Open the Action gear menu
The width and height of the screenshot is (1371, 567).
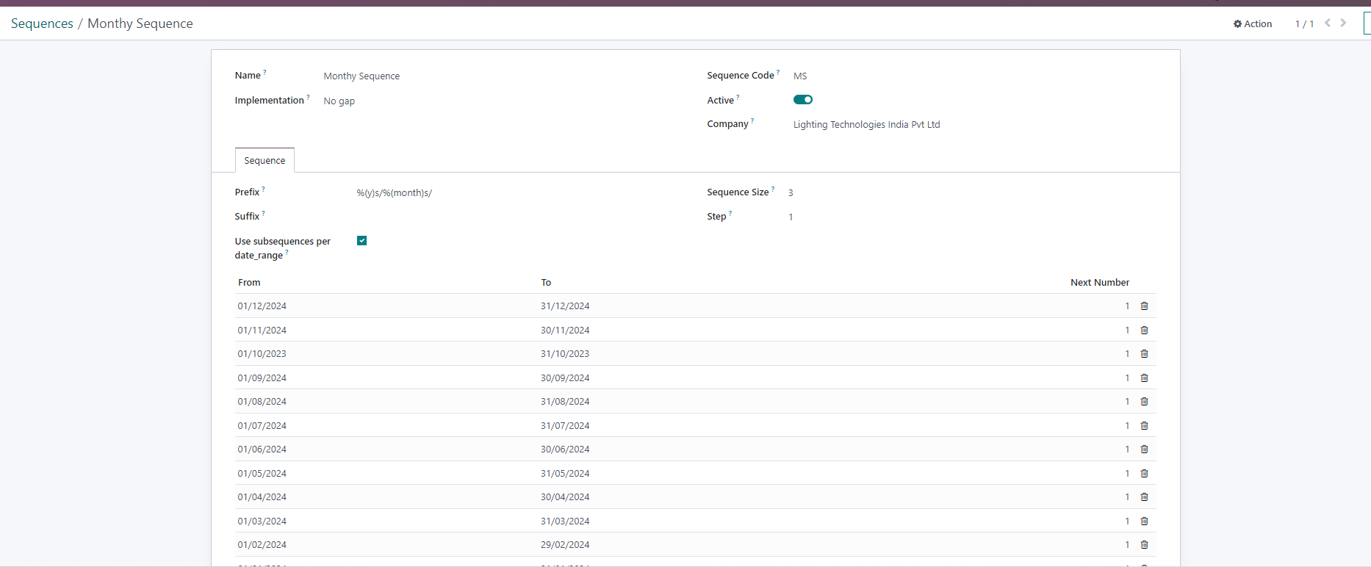(x=1253, y=24)
